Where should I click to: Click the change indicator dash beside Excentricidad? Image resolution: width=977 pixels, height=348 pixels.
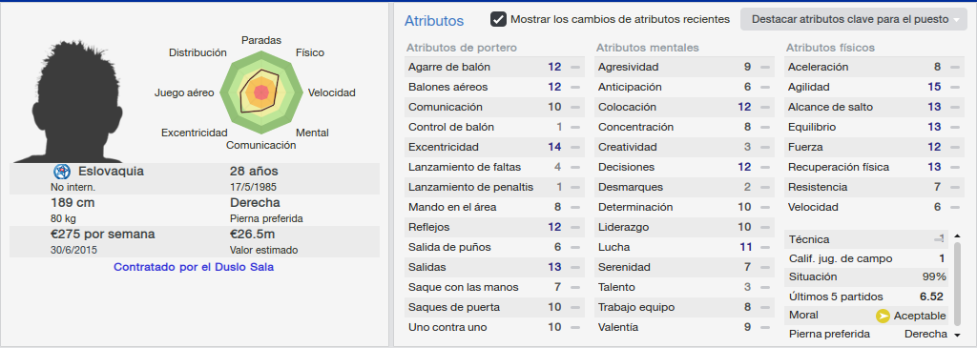point(574,148)
